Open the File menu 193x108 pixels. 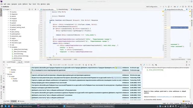2,4
